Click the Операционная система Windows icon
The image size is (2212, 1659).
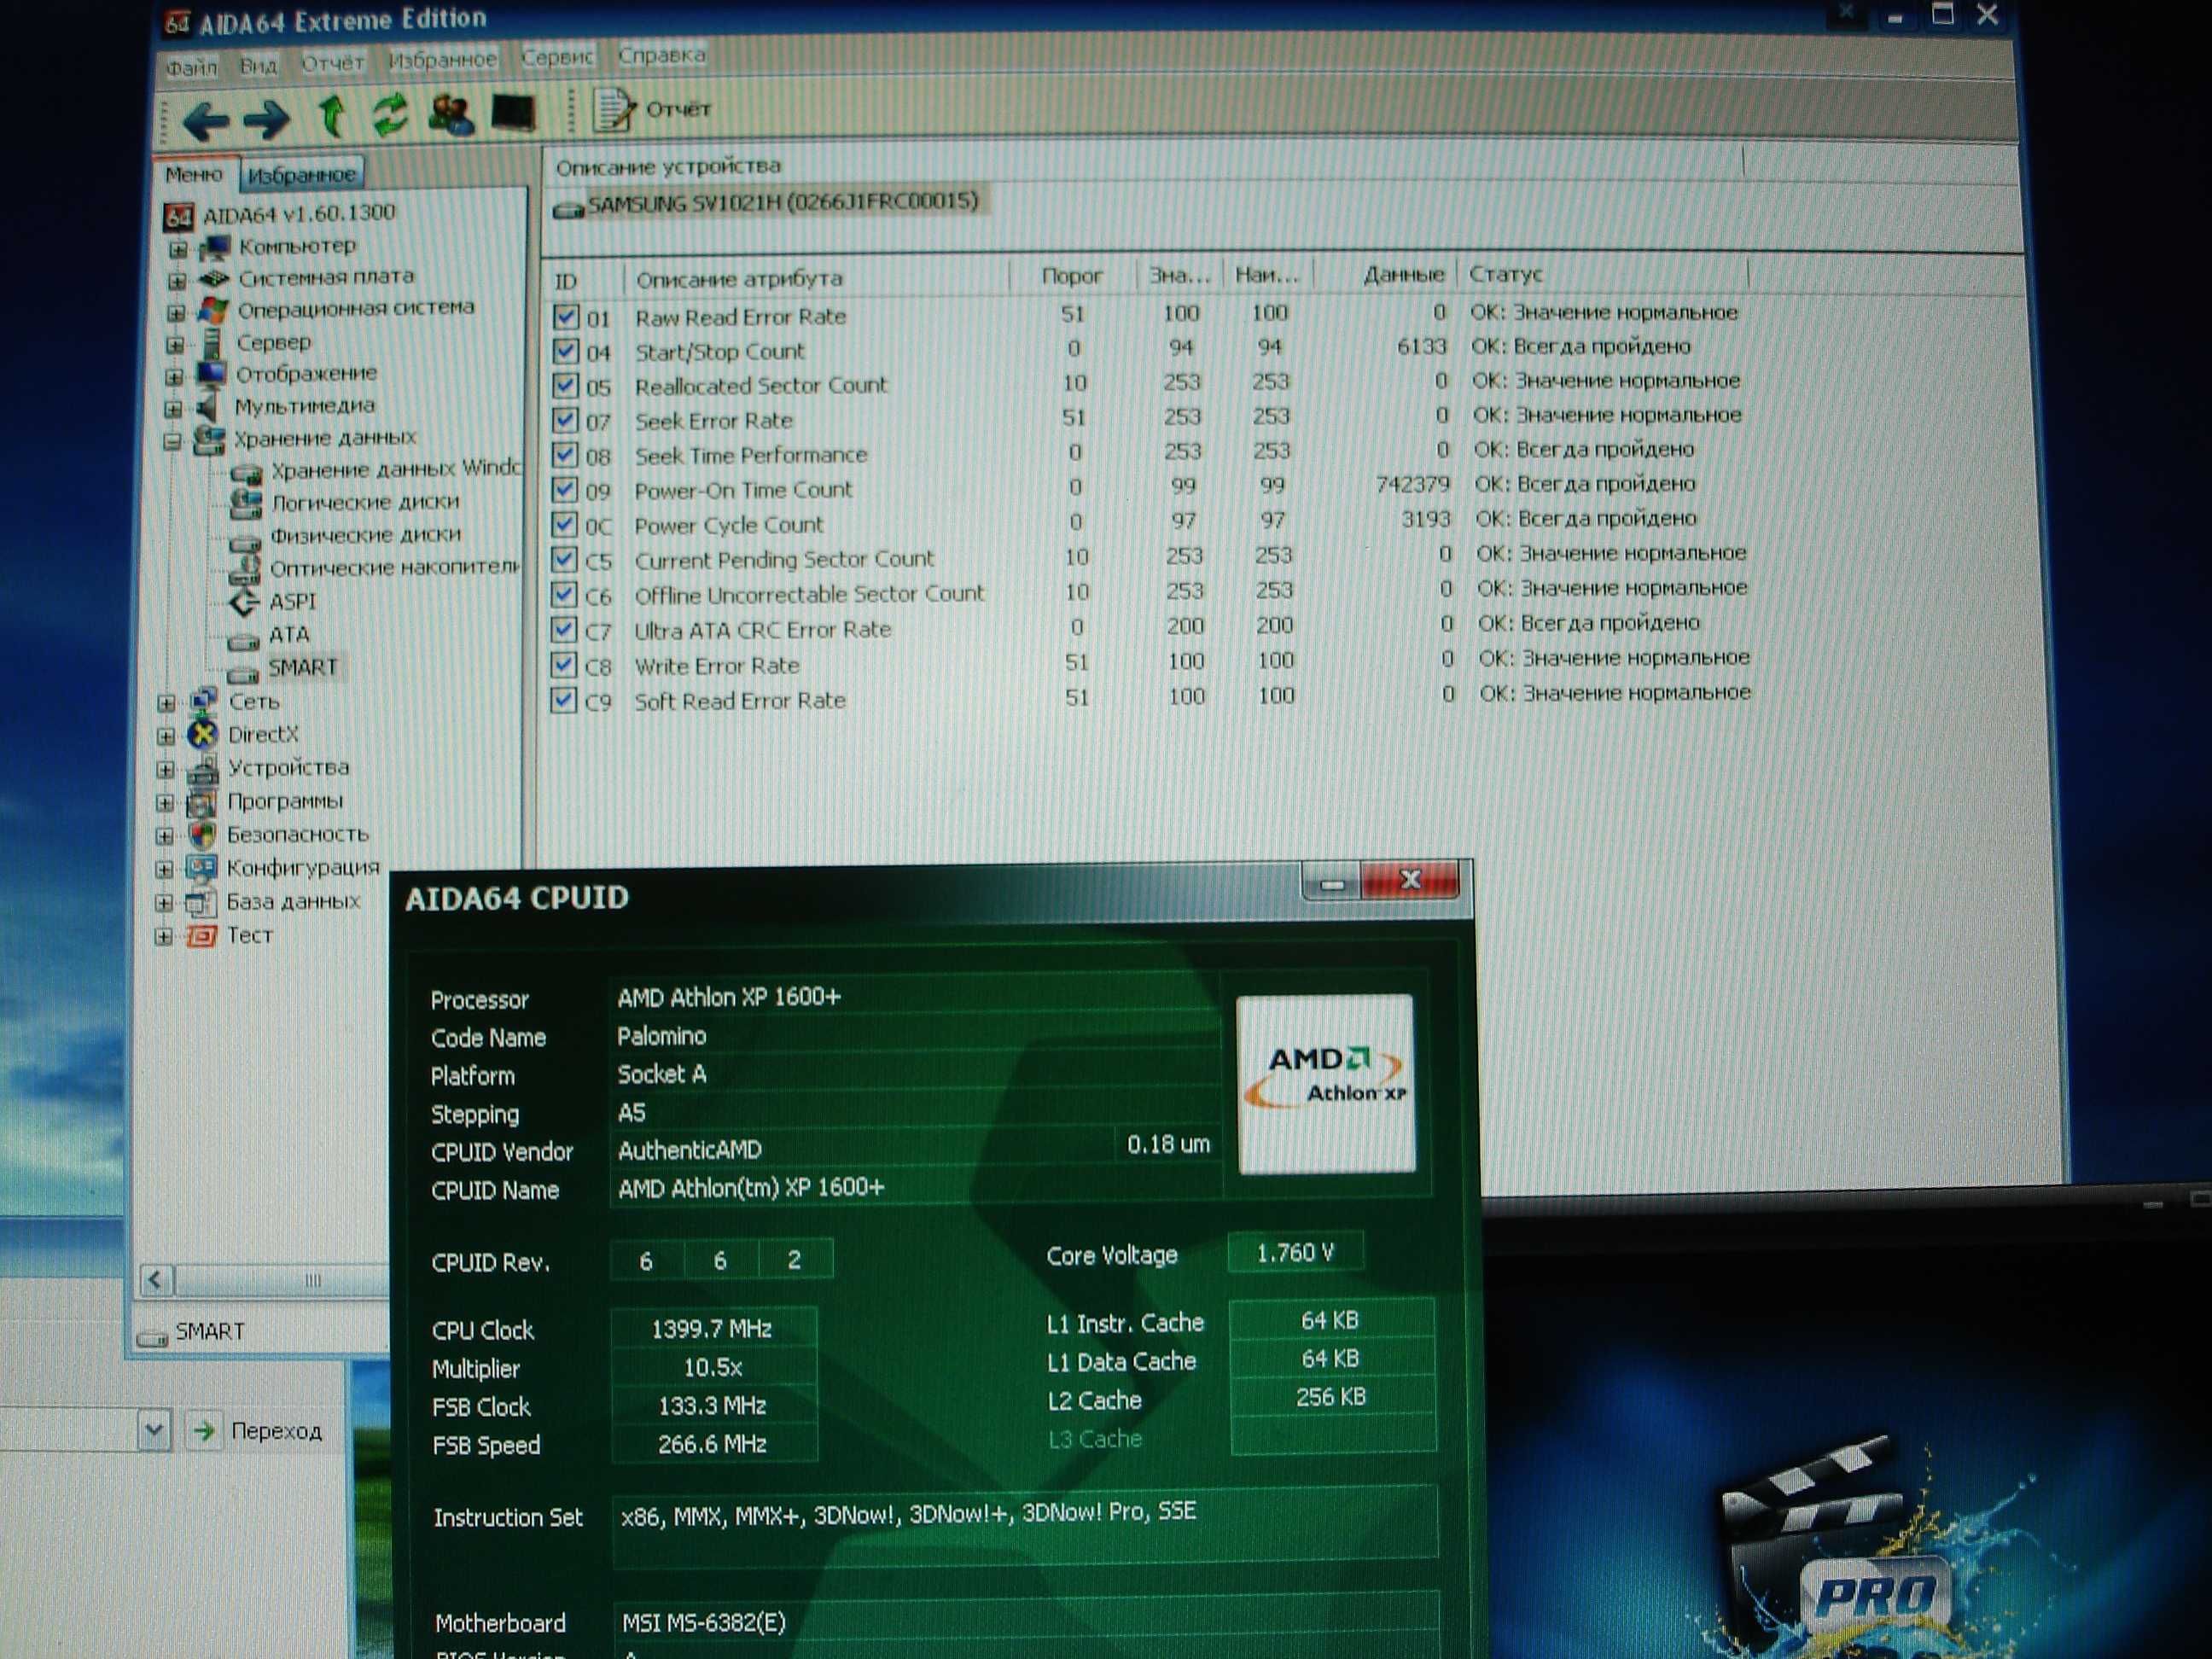point(212,310)
